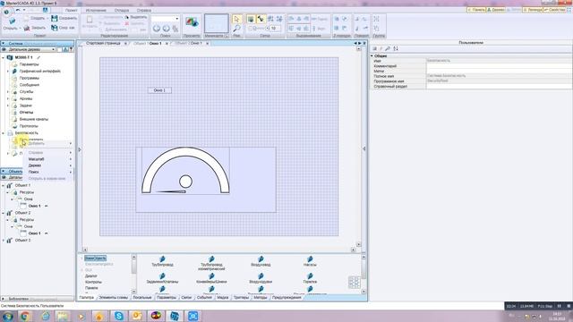Open the Дерево context menu entry

coord(35,165)
